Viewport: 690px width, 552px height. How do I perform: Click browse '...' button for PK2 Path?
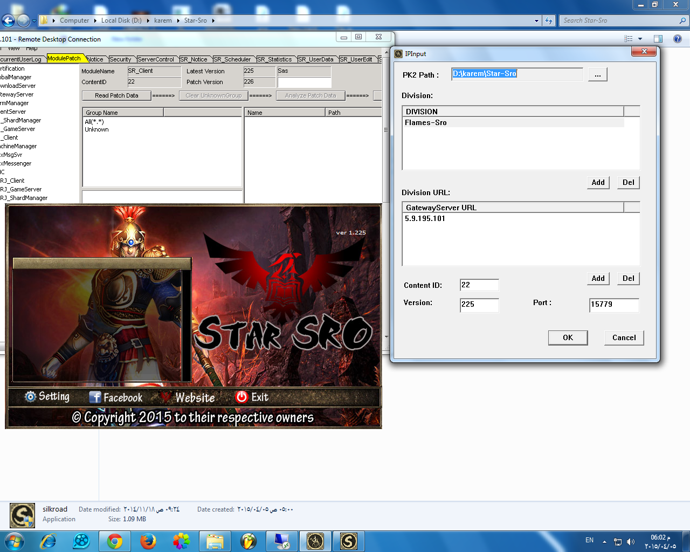coord(597,74)
